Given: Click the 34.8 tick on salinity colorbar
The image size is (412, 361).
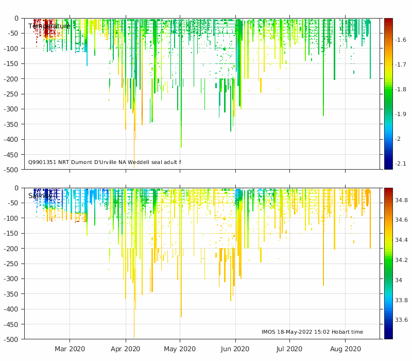Looking at the screenshot, I should click(x=401, y=200).
